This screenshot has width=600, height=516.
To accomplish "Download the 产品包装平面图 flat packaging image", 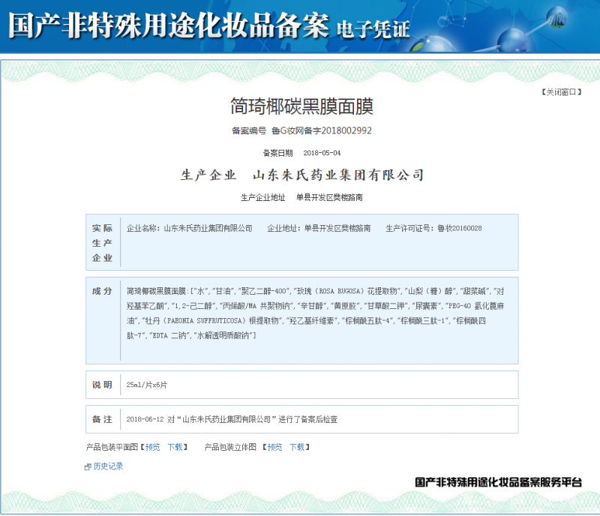I will tap(175, 447).
